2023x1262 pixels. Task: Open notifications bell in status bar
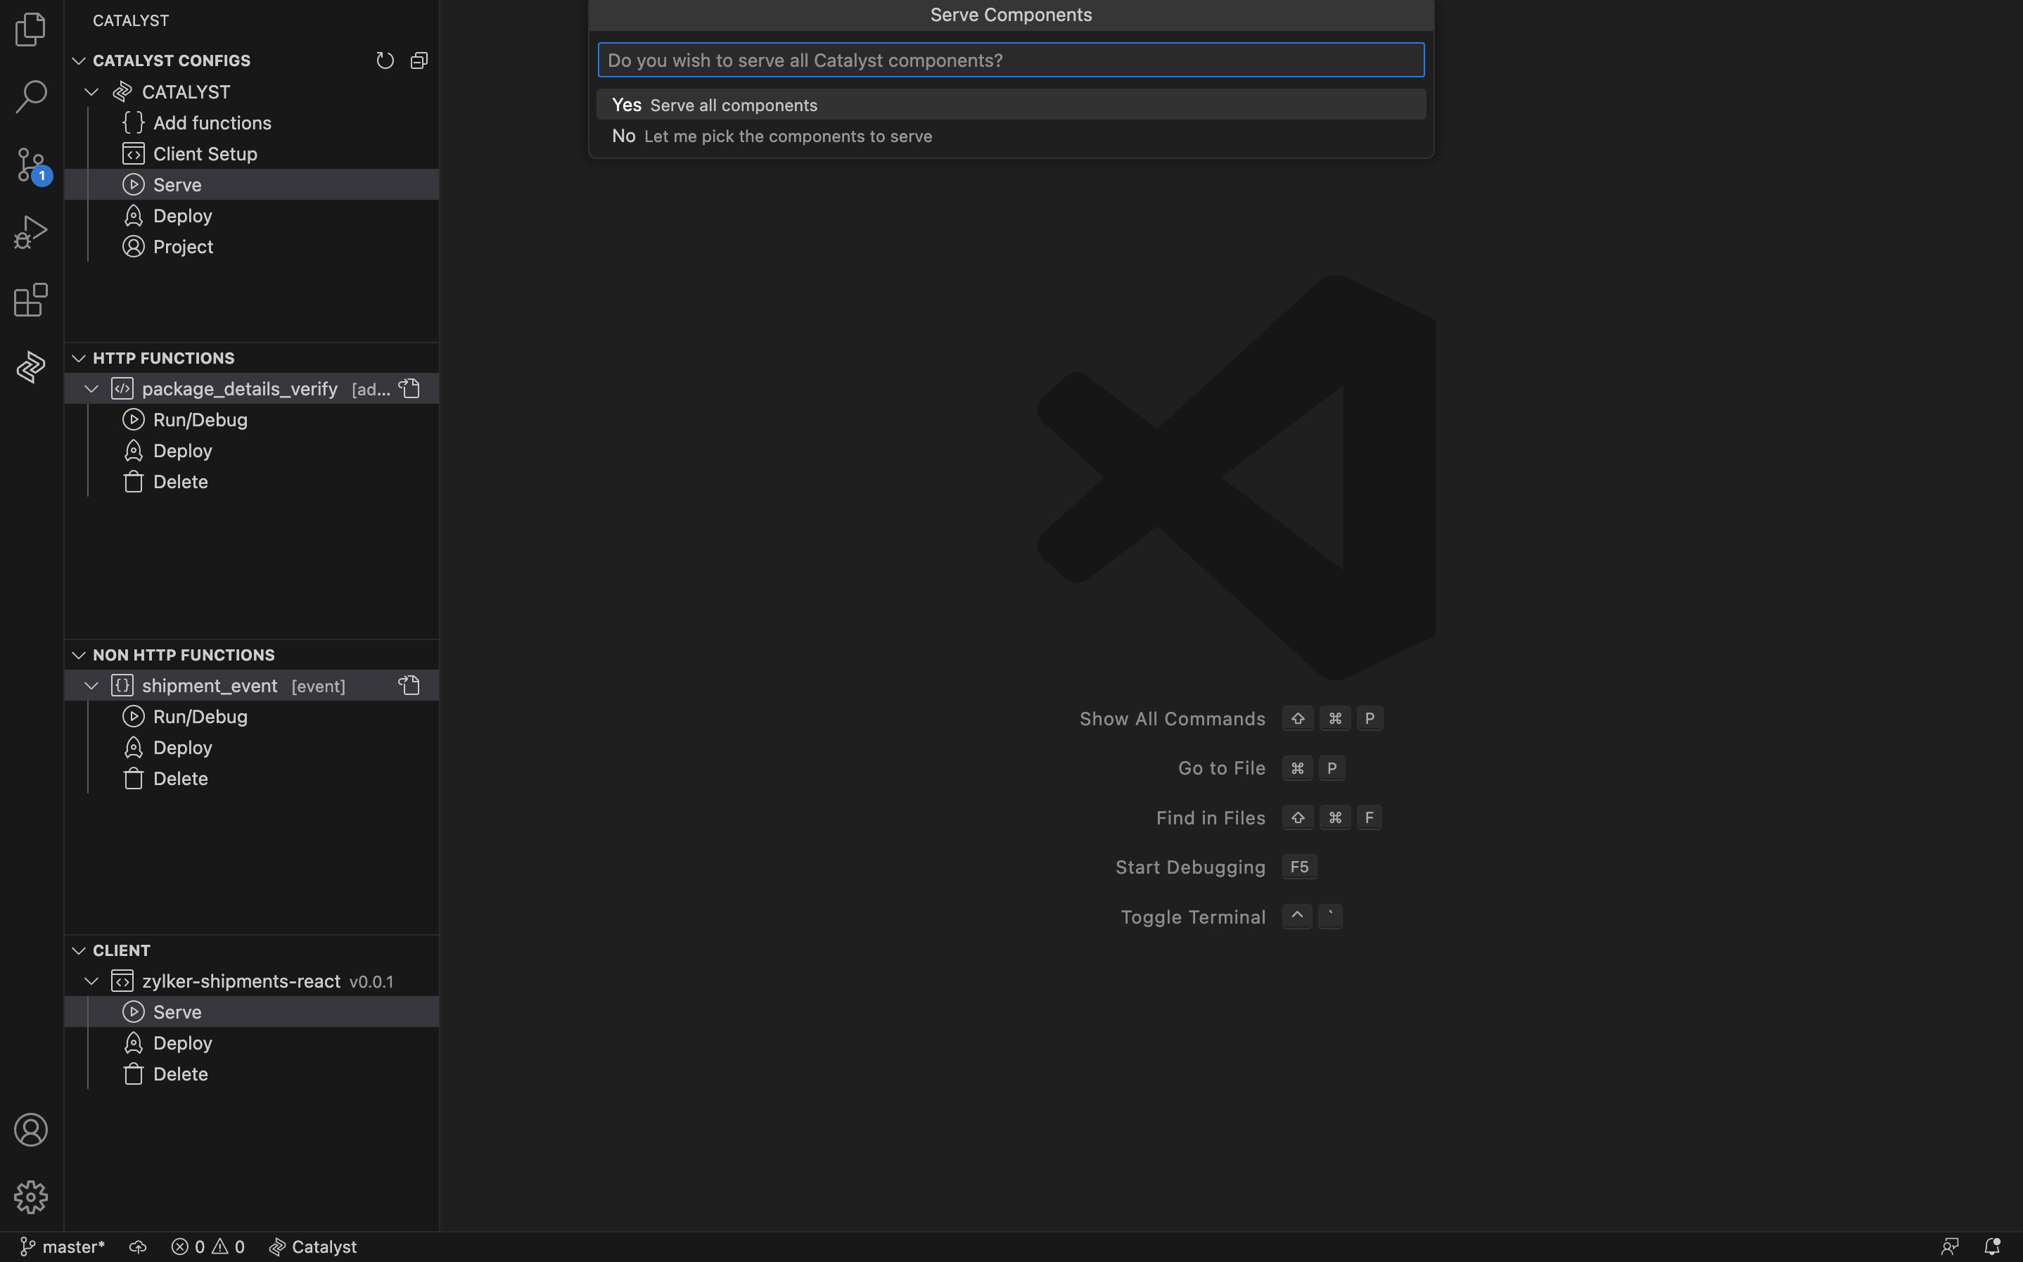[1992, 1247]
